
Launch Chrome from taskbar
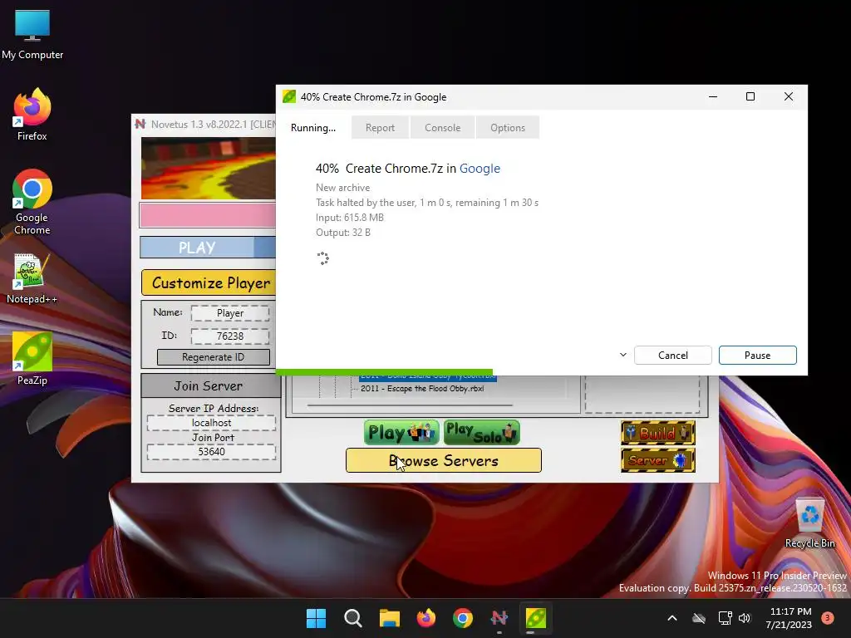coord(462,618)
